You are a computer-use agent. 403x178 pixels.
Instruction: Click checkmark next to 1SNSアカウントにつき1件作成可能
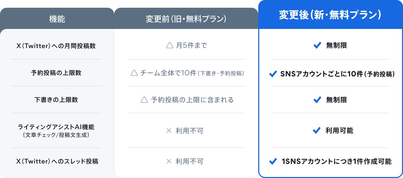point(273,162)
